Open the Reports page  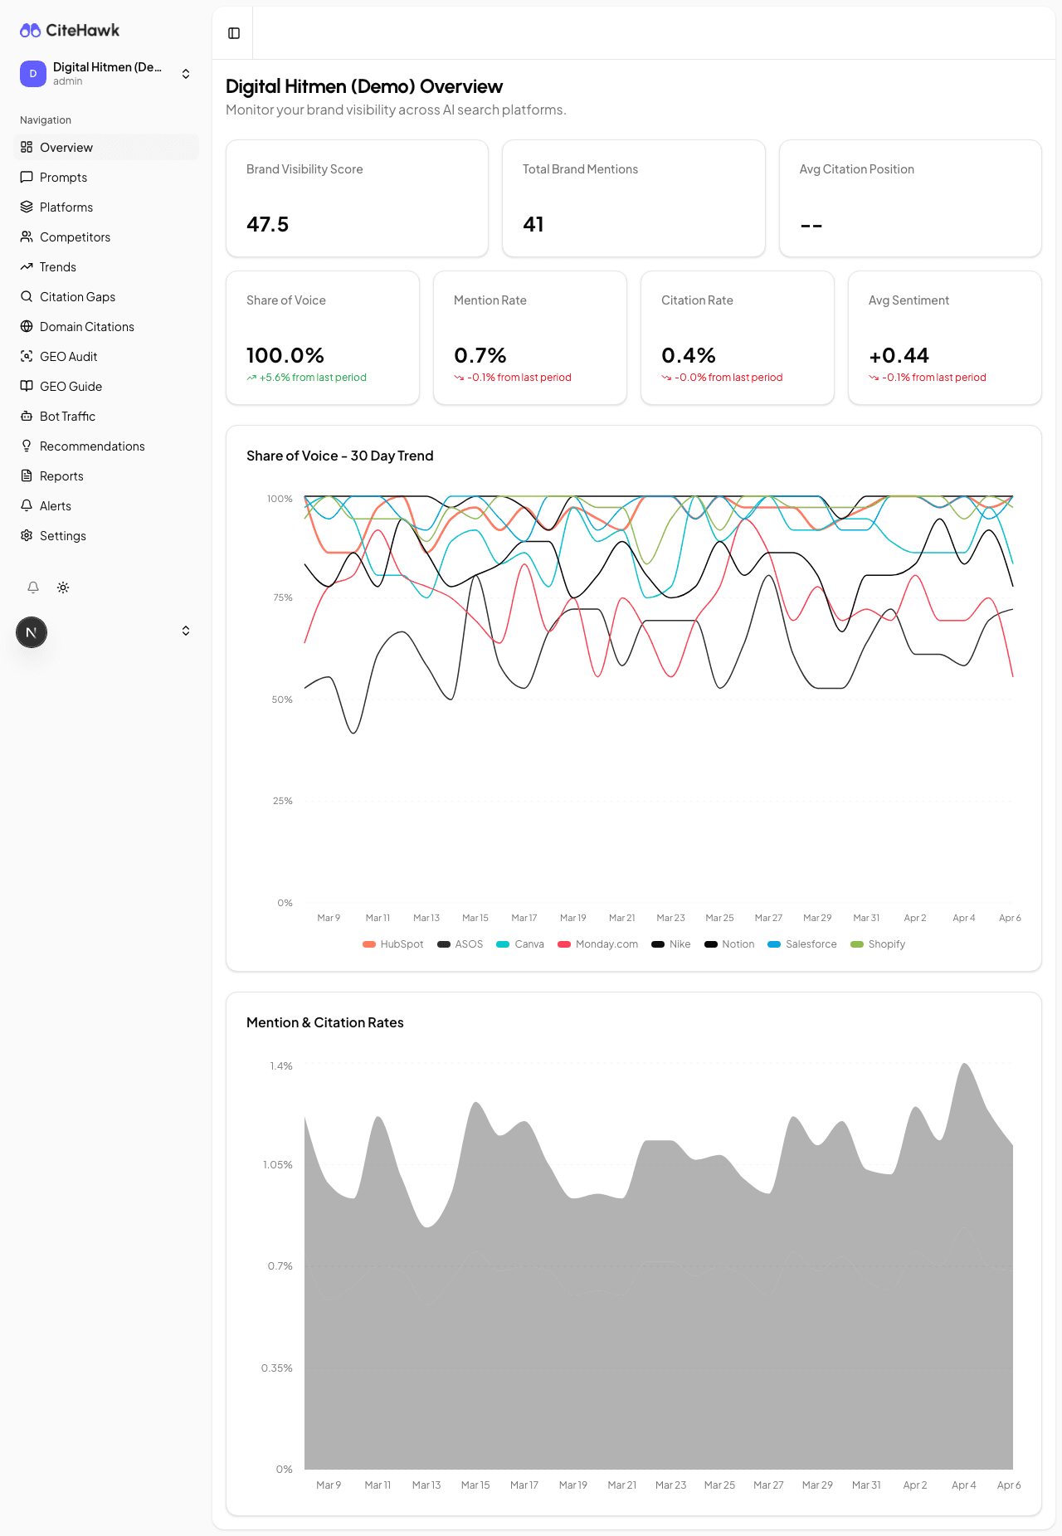coord(106,475)
